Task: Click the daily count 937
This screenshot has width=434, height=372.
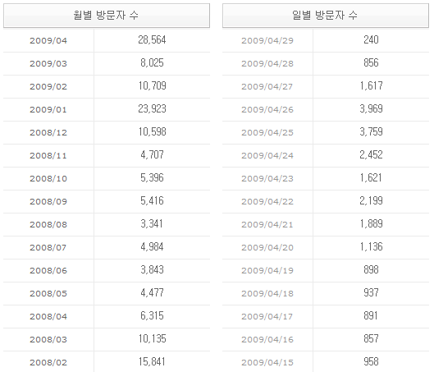Action: [371, 293]
